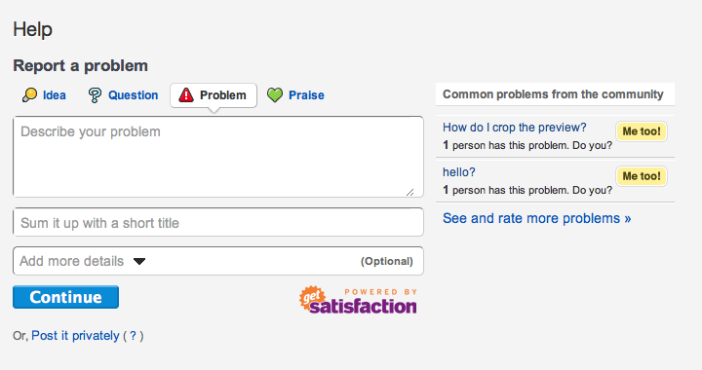Click the blue Continue button
Image resolution: width=702 pixels, height=370 pixels.
tap(66, 297)
